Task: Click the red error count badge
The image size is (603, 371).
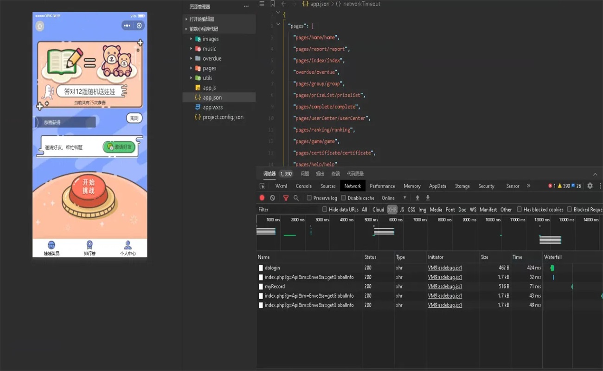Action: tap(552, 186)
